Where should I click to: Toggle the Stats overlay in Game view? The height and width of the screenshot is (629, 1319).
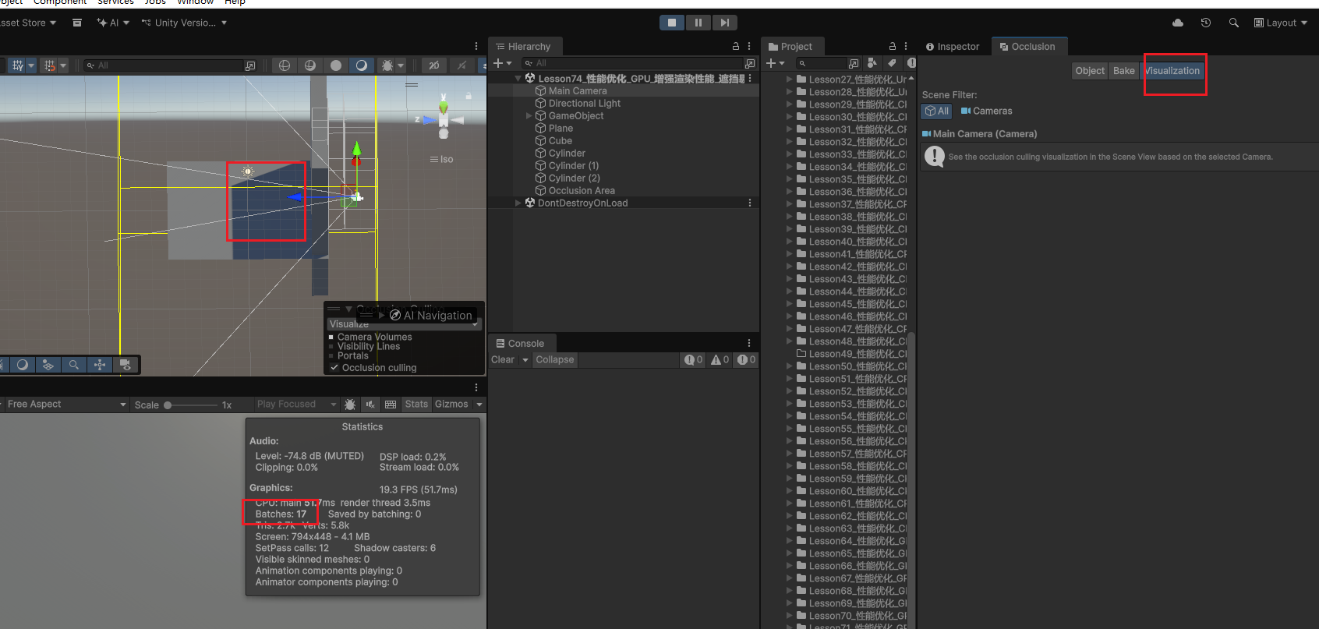(416, 405)
